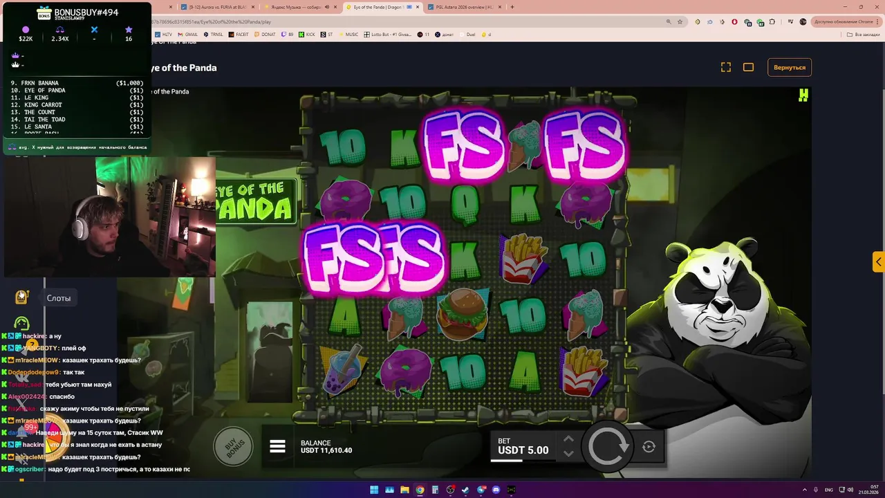Image resolution: width=885 pixels, height=498 pixels.
Task: Open Calculator from taskbar
Action: [435, 490]
